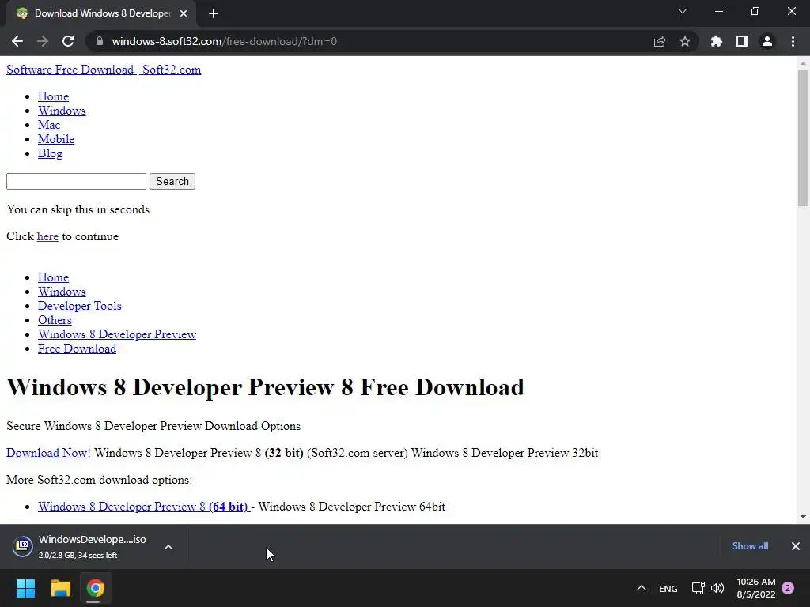Click the scrollbar up arrow

coord(803,63)
